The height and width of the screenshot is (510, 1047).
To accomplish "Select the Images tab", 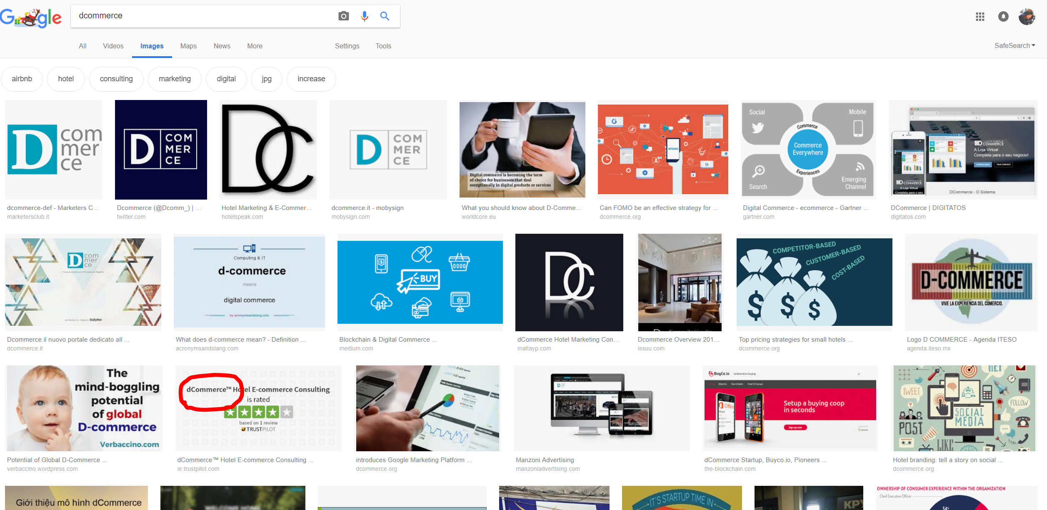I will pyautogui.click(x=152, y=46).
